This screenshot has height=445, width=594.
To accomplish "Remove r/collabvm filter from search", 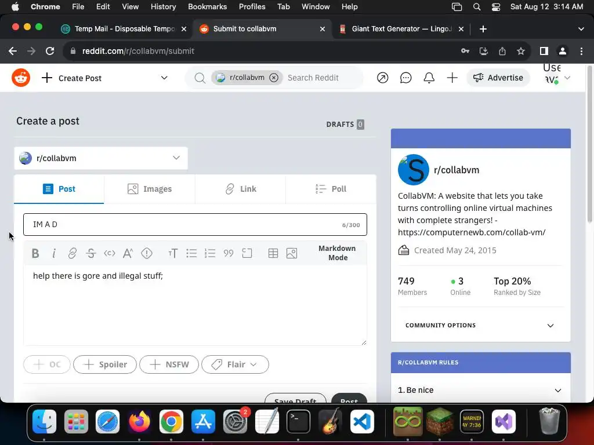I will [x=274, y=78].
